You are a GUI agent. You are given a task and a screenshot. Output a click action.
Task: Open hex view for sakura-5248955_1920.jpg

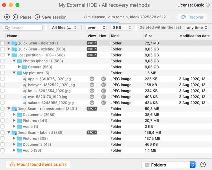pos(104,103)
